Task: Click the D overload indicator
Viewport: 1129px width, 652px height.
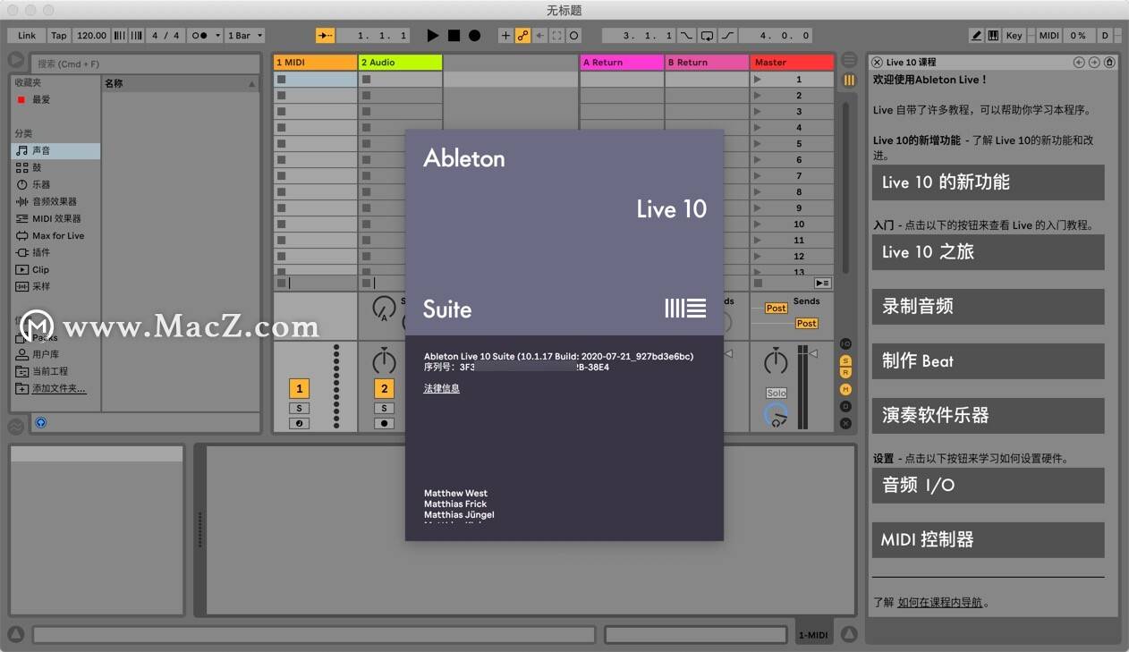Action: [1105, 36]
